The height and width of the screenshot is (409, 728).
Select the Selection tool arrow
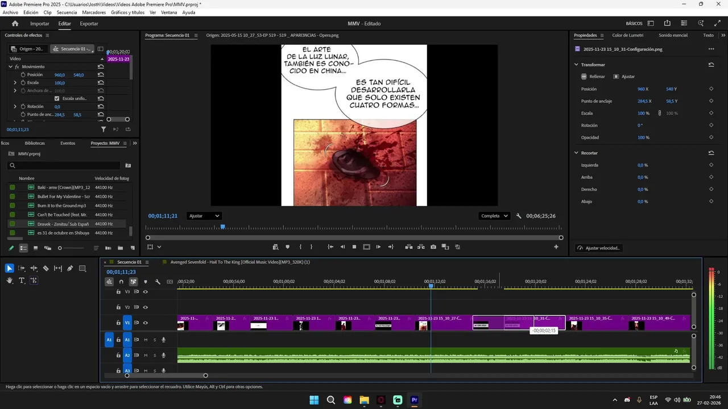(10, 268)
